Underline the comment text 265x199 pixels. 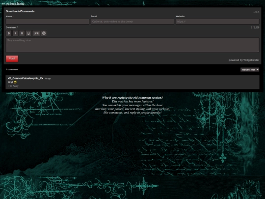(28, 33)
